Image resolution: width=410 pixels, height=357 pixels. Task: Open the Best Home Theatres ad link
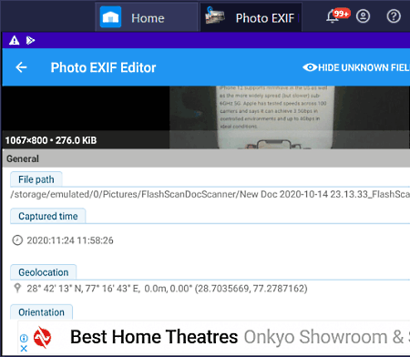(154, 337)
